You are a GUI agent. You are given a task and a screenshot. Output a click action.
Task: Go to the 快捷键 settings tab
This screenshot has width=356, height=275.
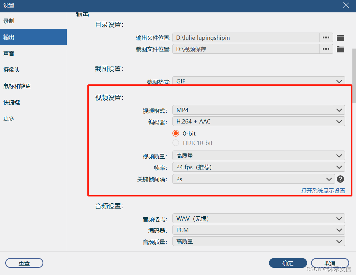[x=33, y=102]
